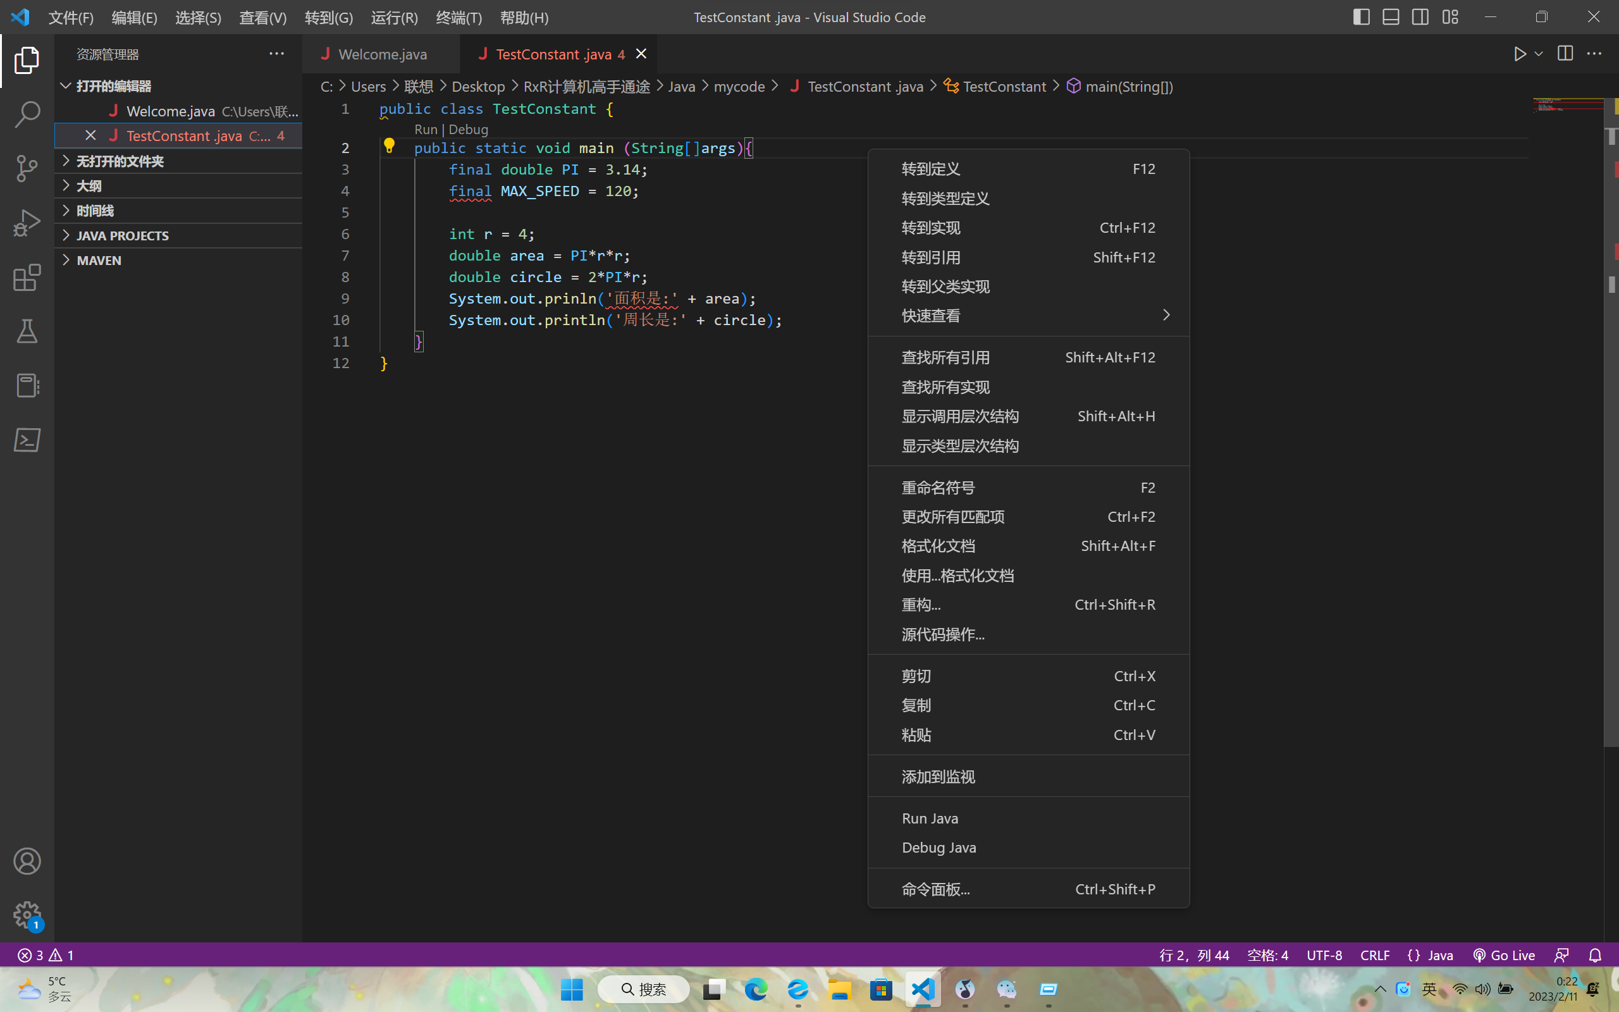
Task: Select Run Java in context menu
Action: tap(1028, 818)
